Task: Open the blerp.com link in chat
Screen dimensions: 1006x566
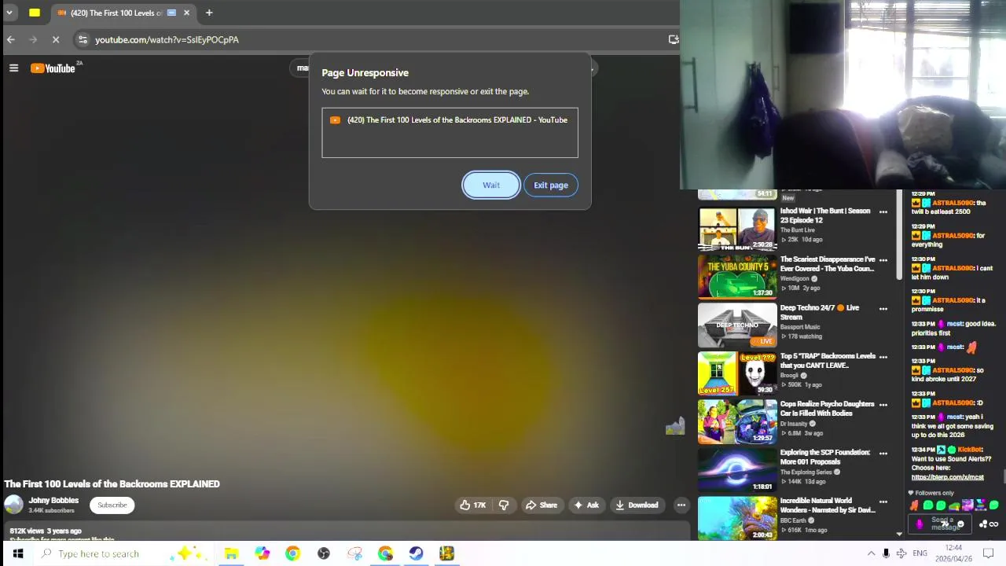Action: tap(947, 477)
